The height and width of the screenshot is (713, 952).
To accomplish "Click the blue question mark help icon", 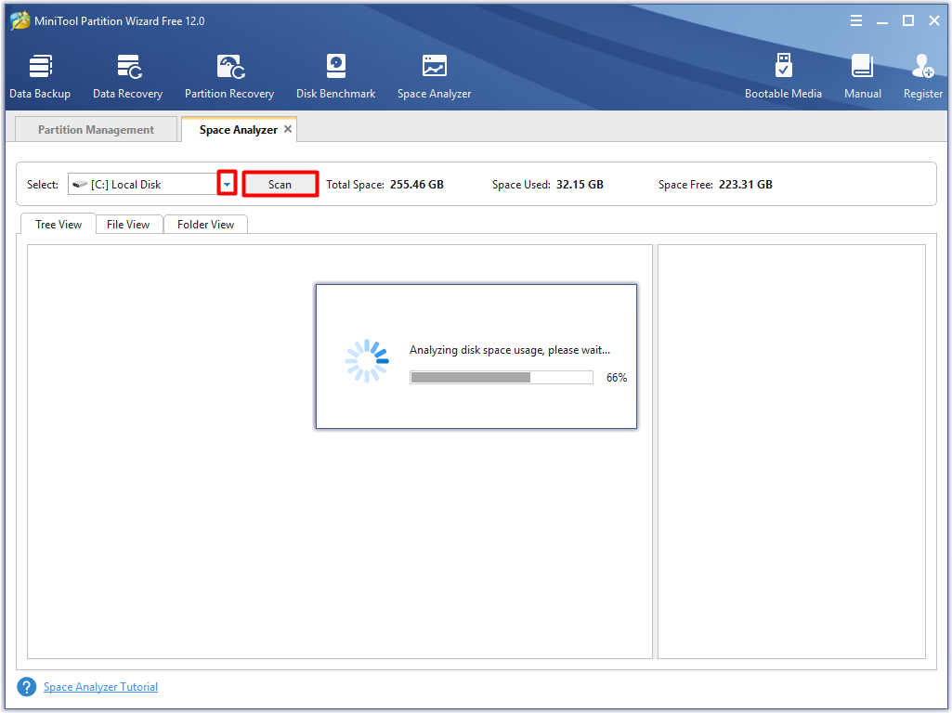I will tap(27, 687).
